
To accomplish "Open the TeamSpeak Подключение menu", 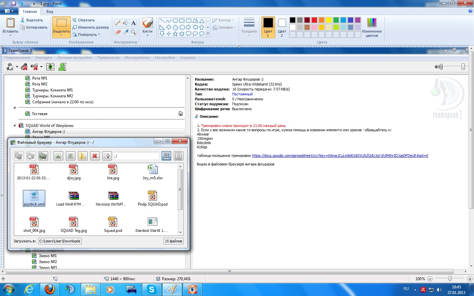I will 17,58.
